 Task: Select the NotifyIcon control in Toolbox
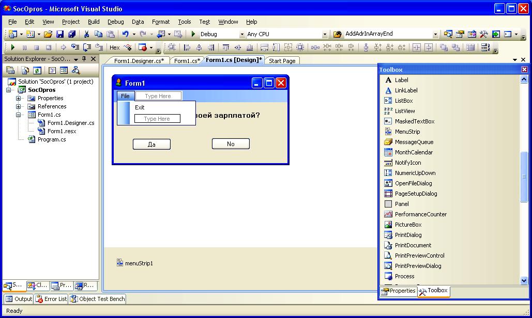(408, 163)
